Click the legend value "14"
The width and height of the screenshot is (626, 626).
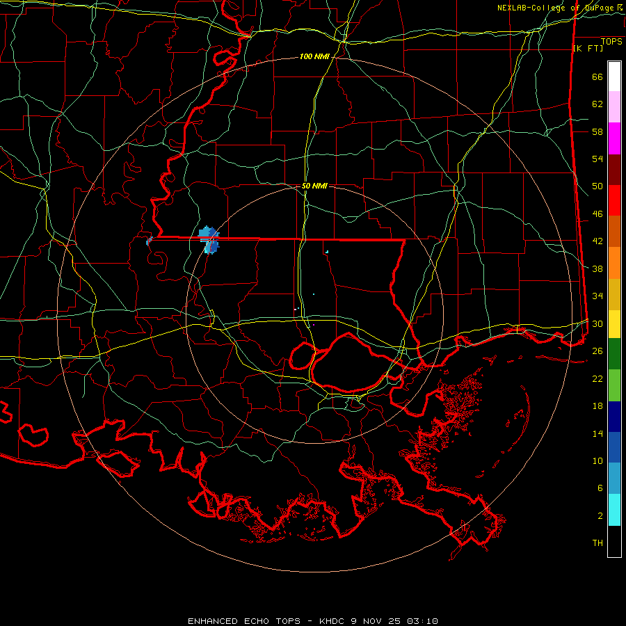pos(597,433)
